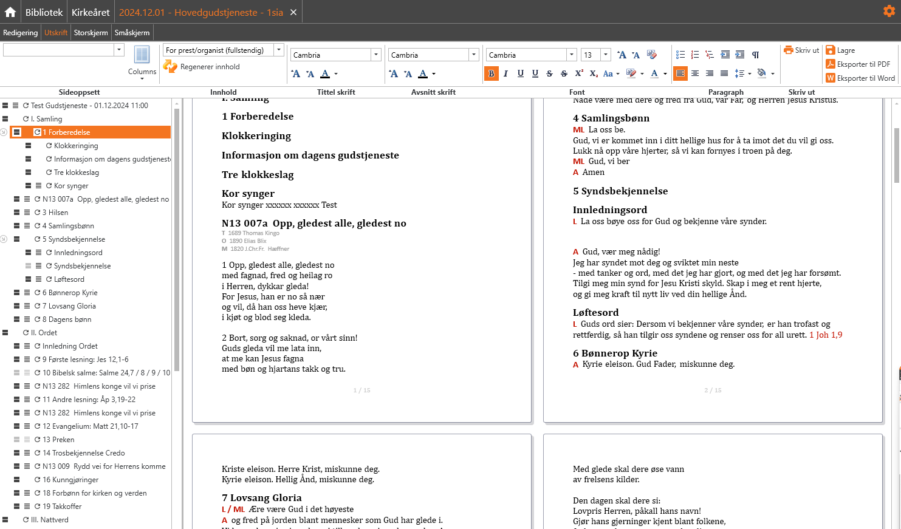Insert bulleted list
901x529 pixels.
click(x=680, y=55)
